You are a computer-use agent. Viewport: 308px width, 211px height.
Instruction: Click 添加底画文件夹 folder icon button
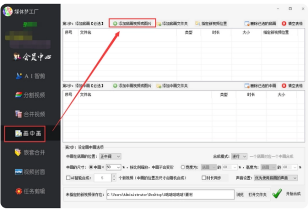pos(172,24)
